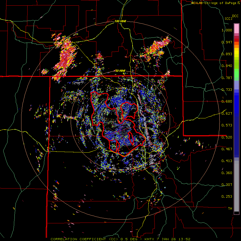Screen dimensions: 241x241
Task: Click the TH threshold label
Action: tap(230, 209)
